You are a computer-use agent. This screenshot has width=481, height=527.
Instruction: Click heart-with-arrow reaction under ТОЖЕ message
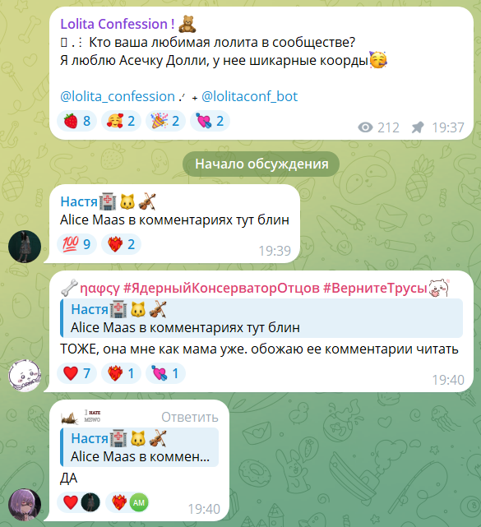tap(165, 373)
